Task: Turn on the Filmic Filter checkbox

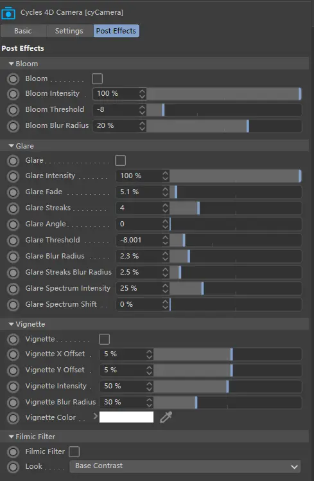Action: [74, 451]
